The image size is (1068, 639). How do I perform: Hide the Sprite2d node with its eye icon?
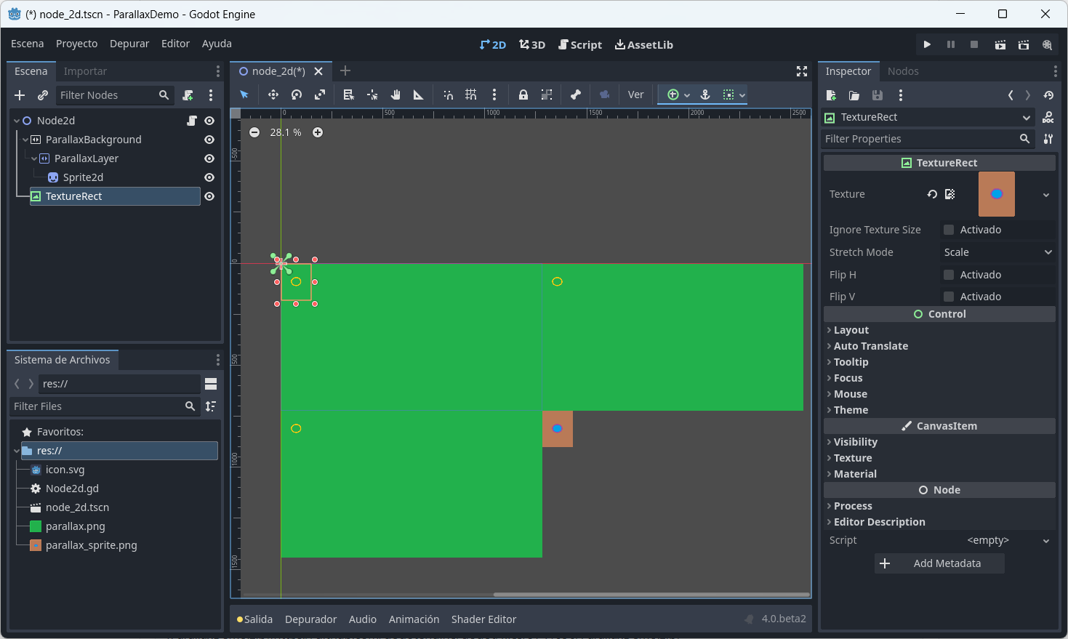pos(209,177)
